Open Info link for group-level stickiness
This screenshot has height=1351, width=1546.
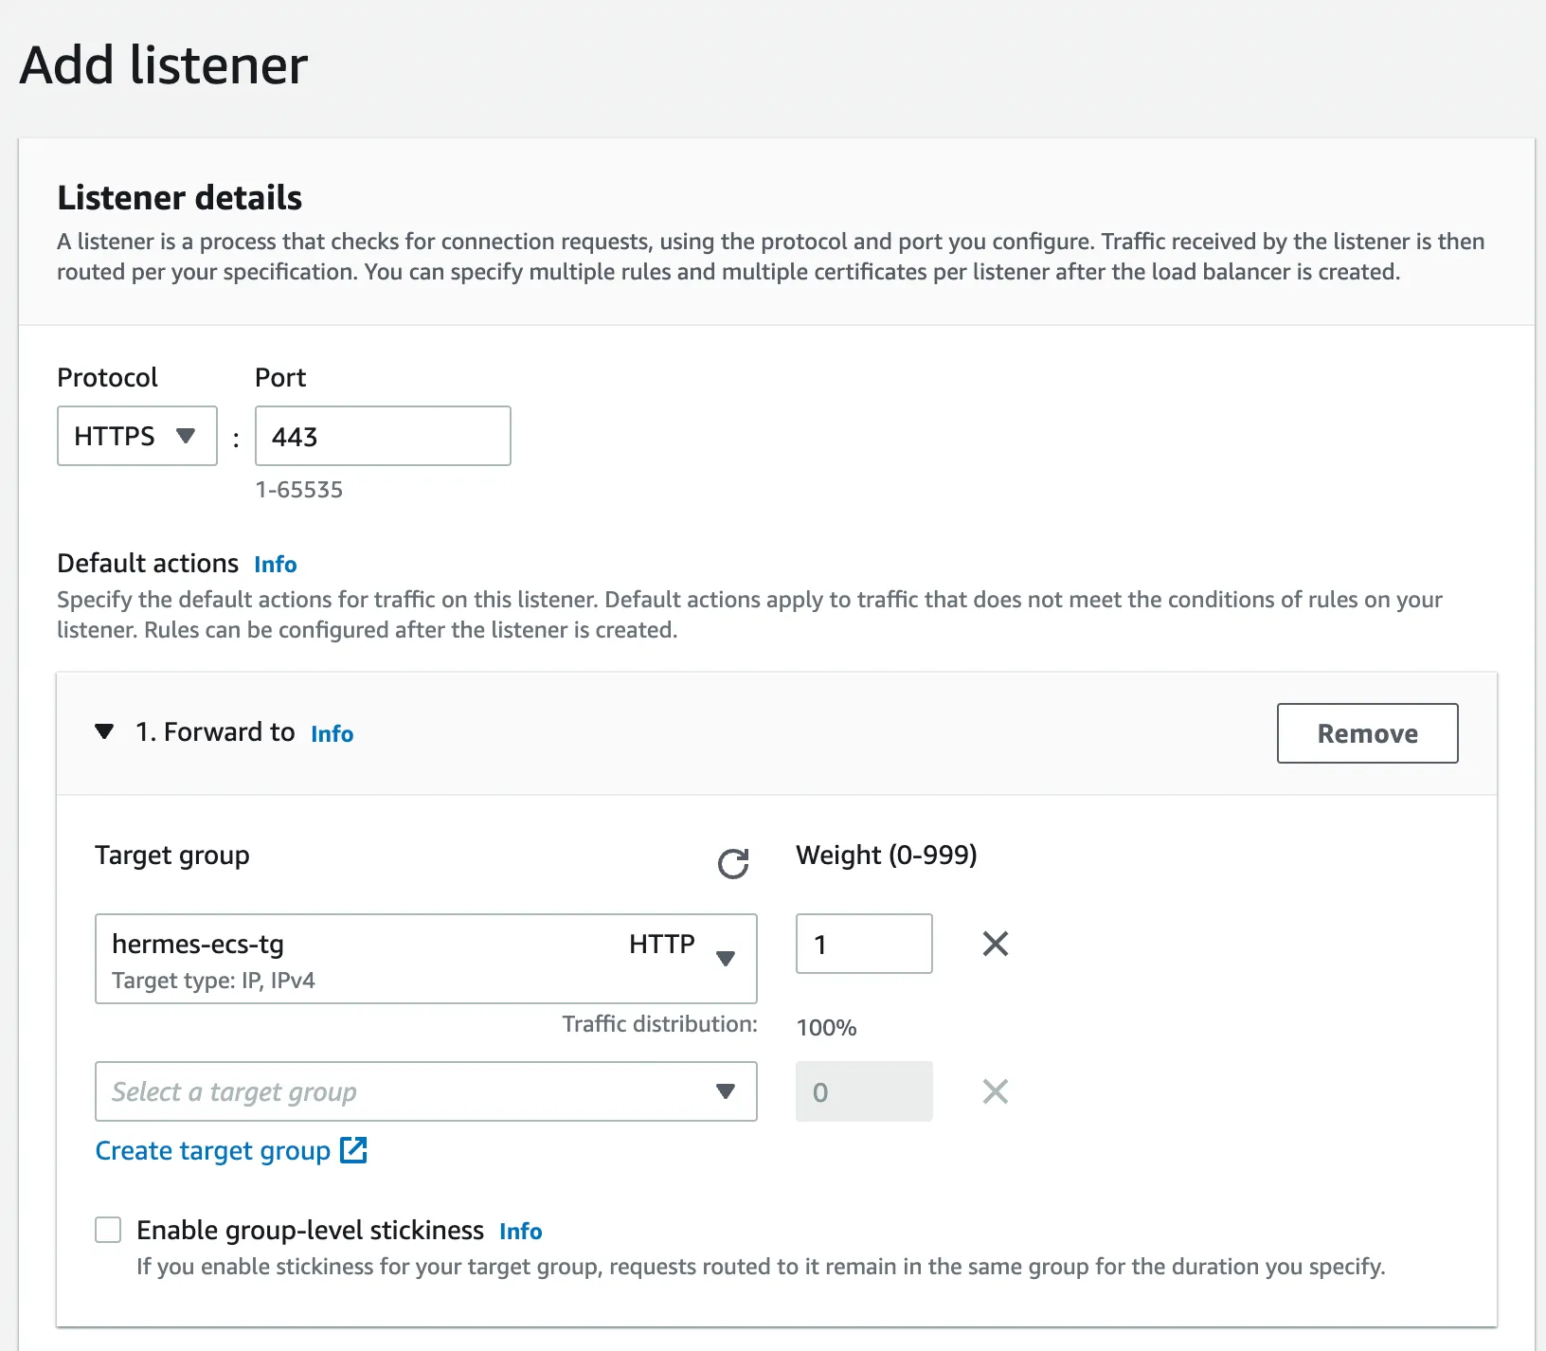(x=520, y=1232)
